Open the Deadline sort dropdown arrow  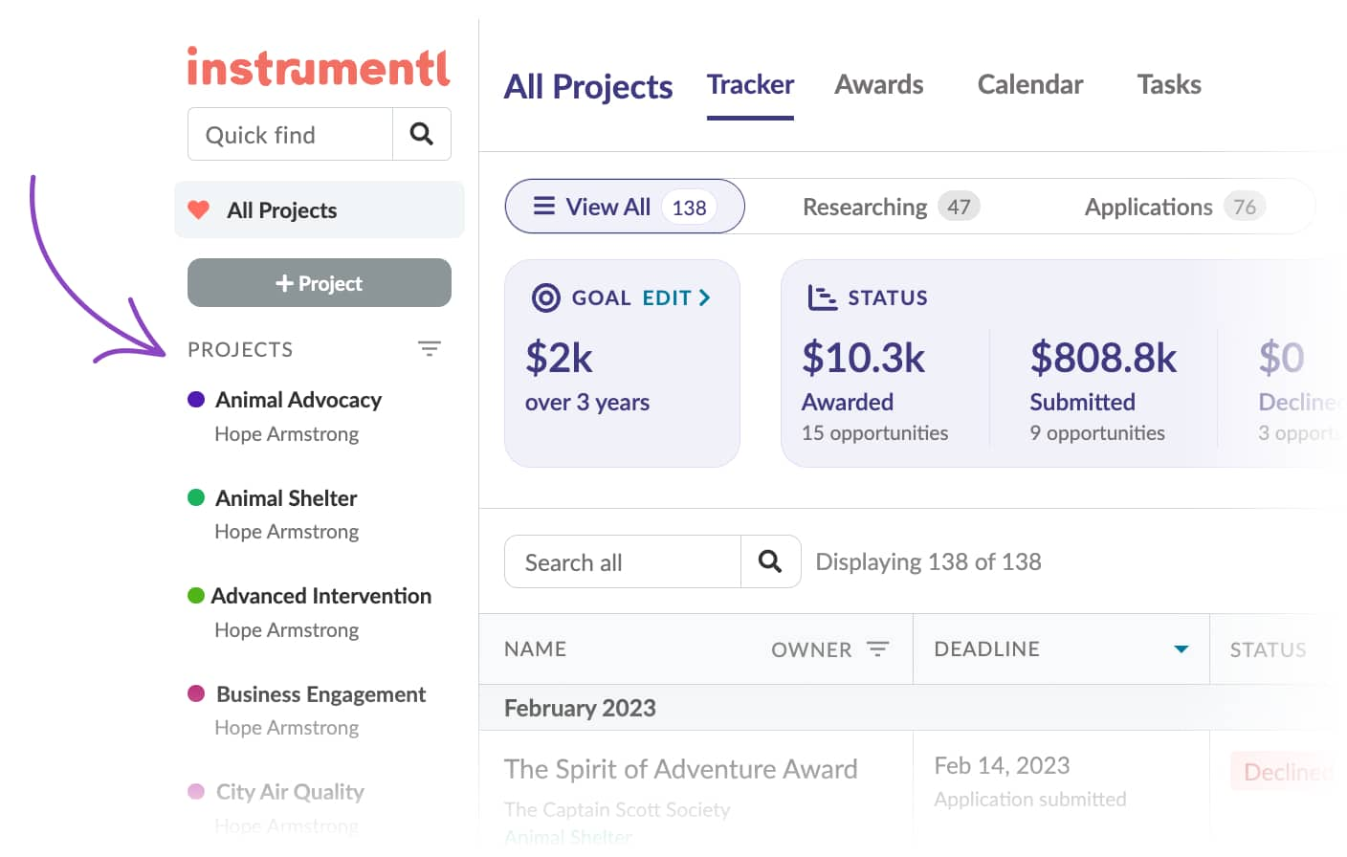(1180, 648)
